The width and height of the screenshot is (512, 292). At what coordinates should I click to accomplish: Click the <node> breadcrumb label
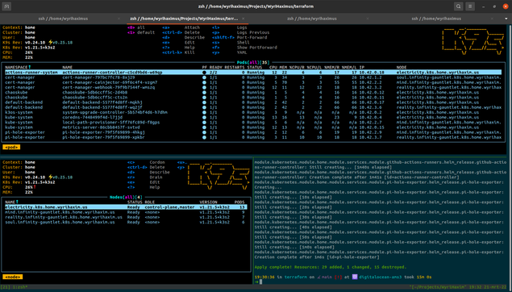pos(12,277)
